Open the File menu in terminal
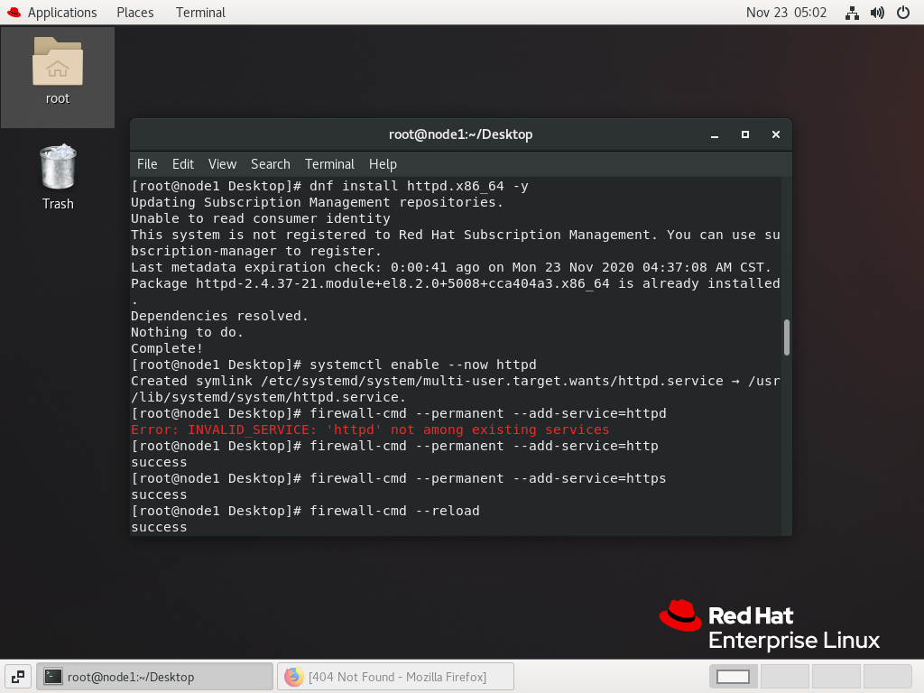Screen dimensions: 924x693 click(147, 164)
